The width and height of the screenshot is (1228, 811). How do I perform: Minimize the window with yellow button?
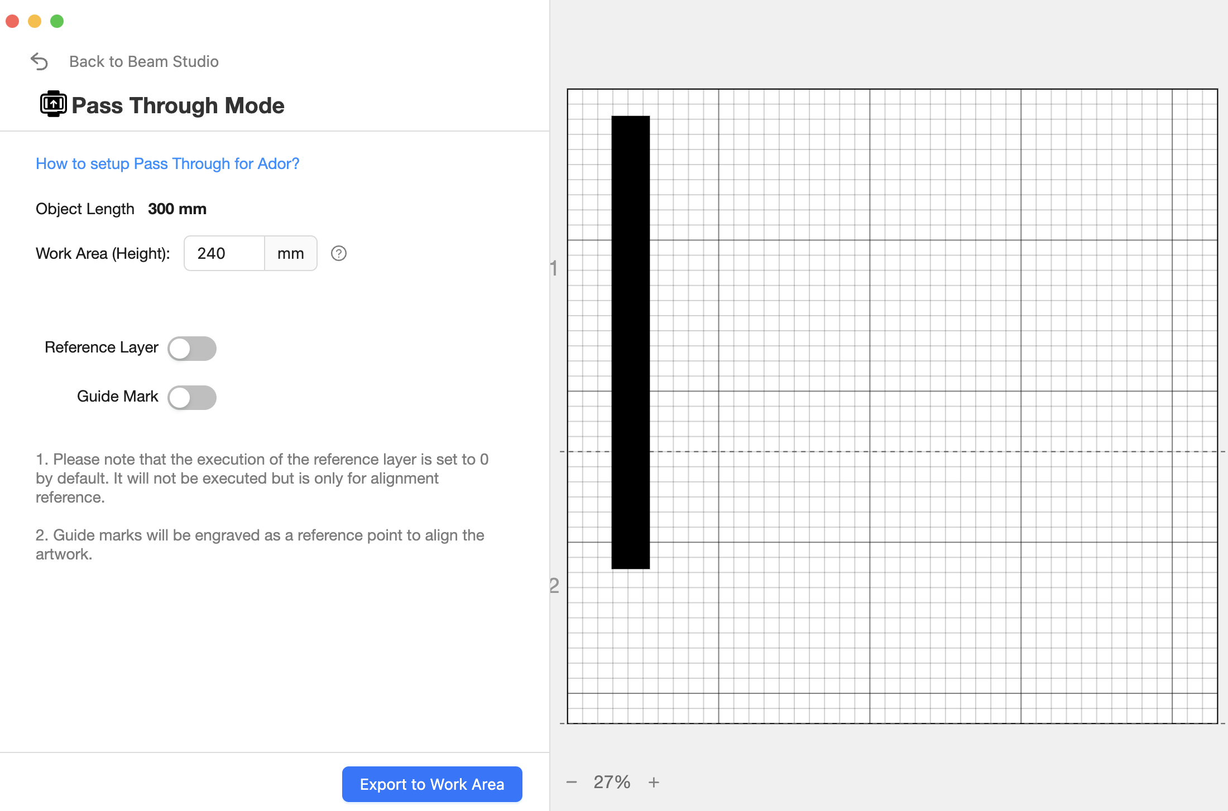(x=35, y=21)
